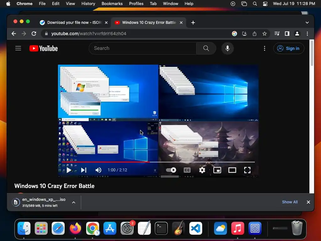This screenshot has height=241, width=321.
Task: Open YouTube settings three-dot menu
Action: [265, 48]
